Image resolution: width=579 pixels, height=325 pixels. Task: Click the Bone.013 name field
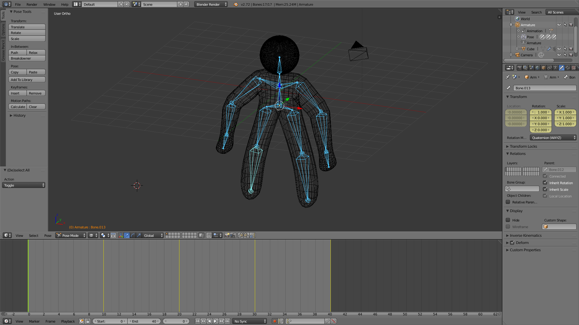tap(545, 88)
